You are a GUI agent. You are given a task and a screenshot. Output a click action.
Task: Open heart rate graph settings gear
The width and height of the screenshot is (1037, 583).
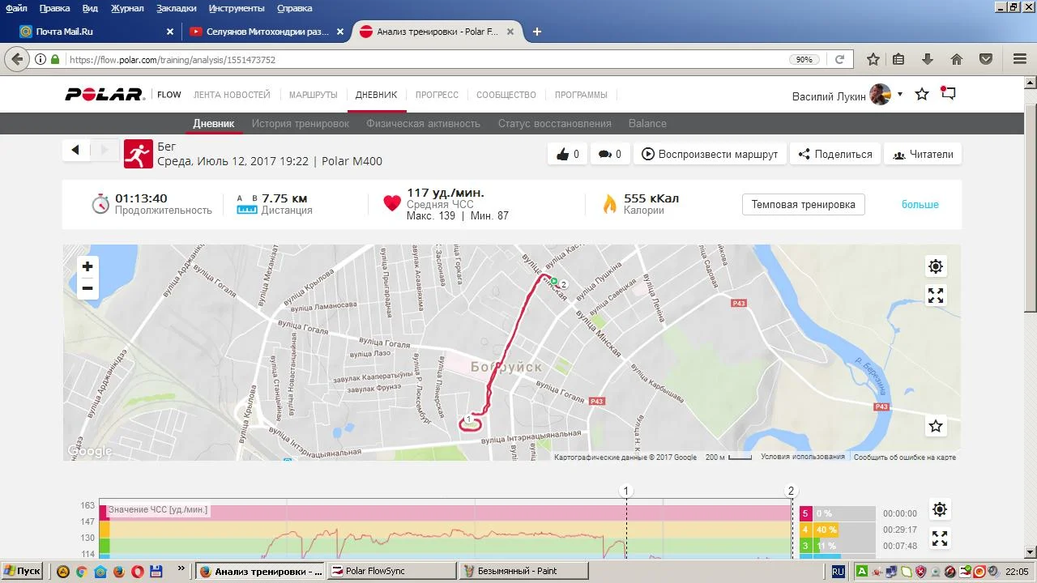tap(940, 509)
